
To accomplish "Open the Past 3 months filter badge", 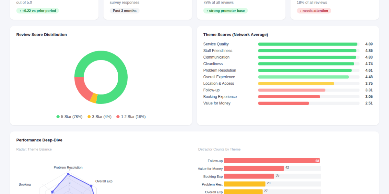I will (x=124, y=10).
